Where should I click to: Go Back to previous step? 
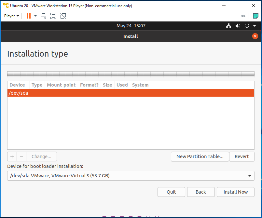tap(201, 192)
